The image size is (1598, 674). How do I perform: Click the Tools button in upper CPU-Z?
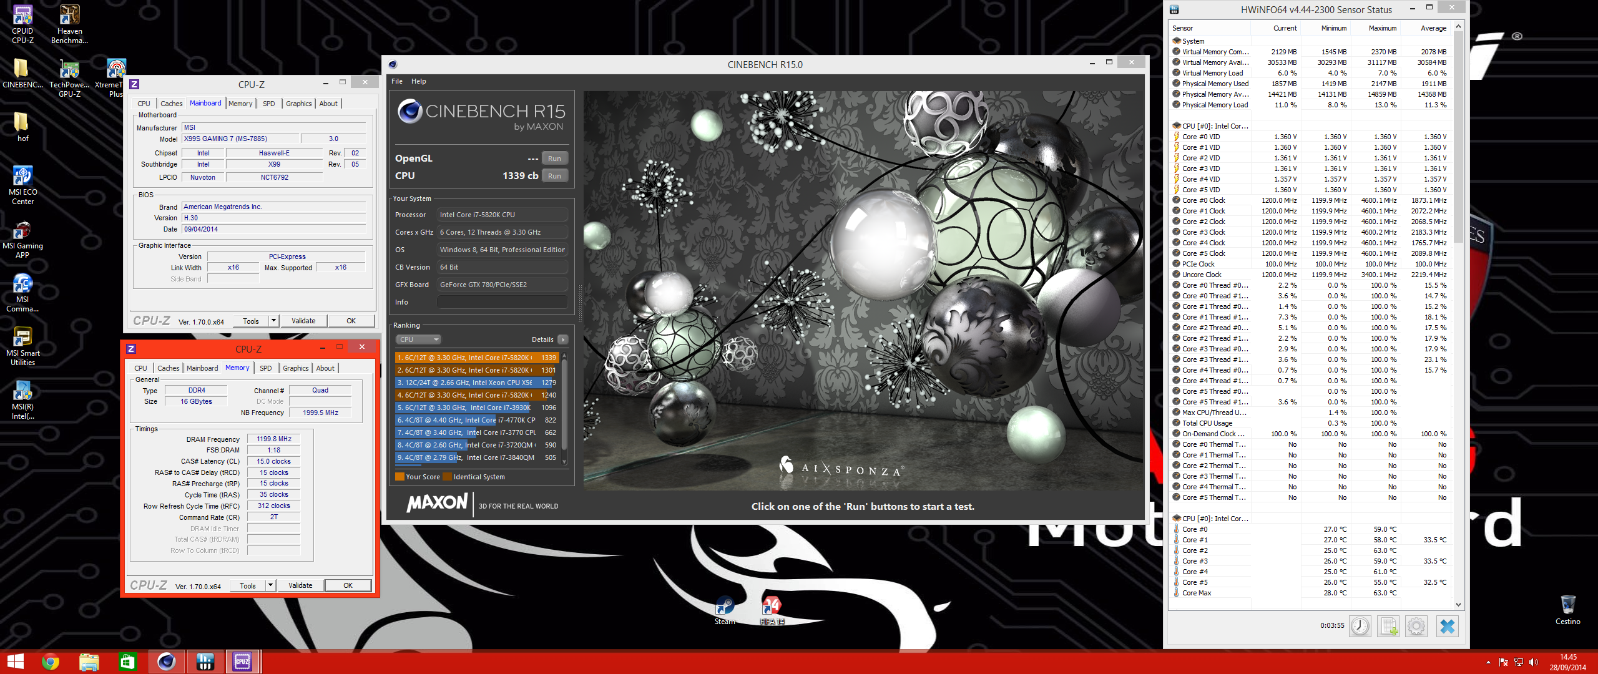[x=251, y=321]
